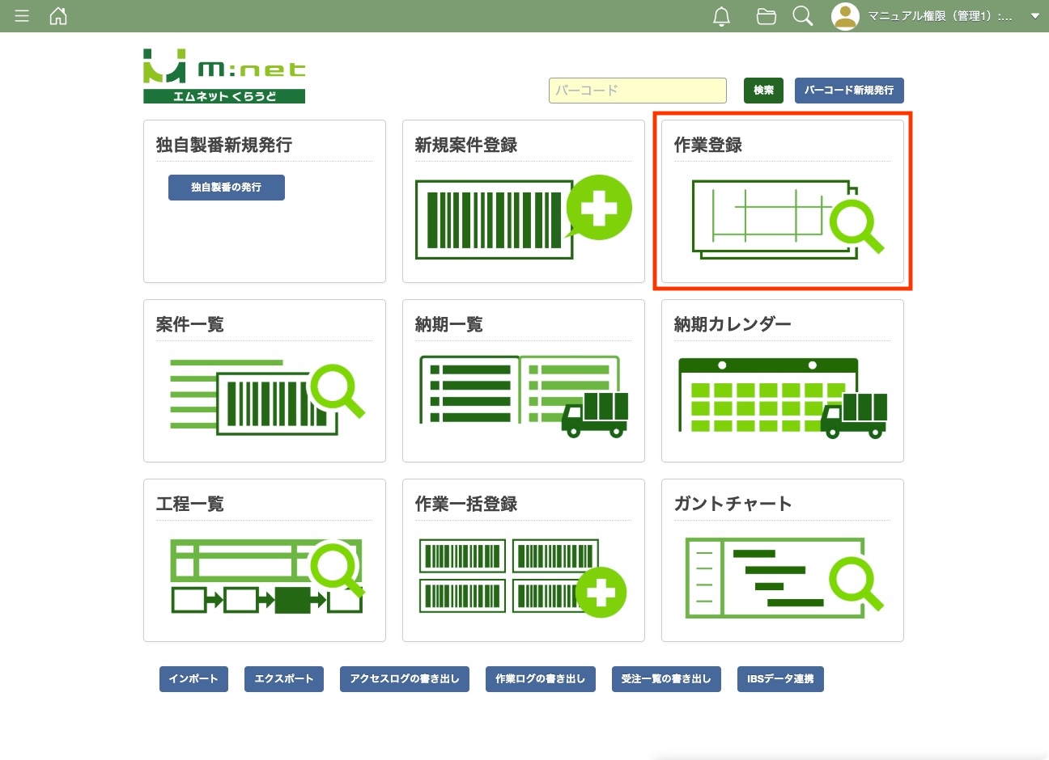Click the home icon
This screenshot has width=1049, height=760.
[58, 16]
